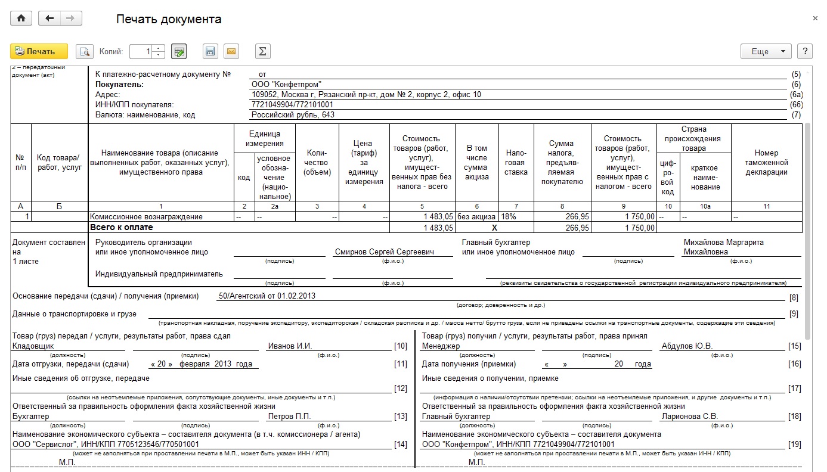This screenshot has width=827, height=472.
Task: Send the document by email envelope icon
Action: tap(231, 52)
